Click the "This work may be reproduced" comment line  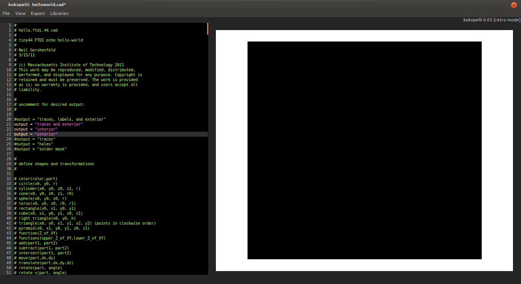[75, 70]
